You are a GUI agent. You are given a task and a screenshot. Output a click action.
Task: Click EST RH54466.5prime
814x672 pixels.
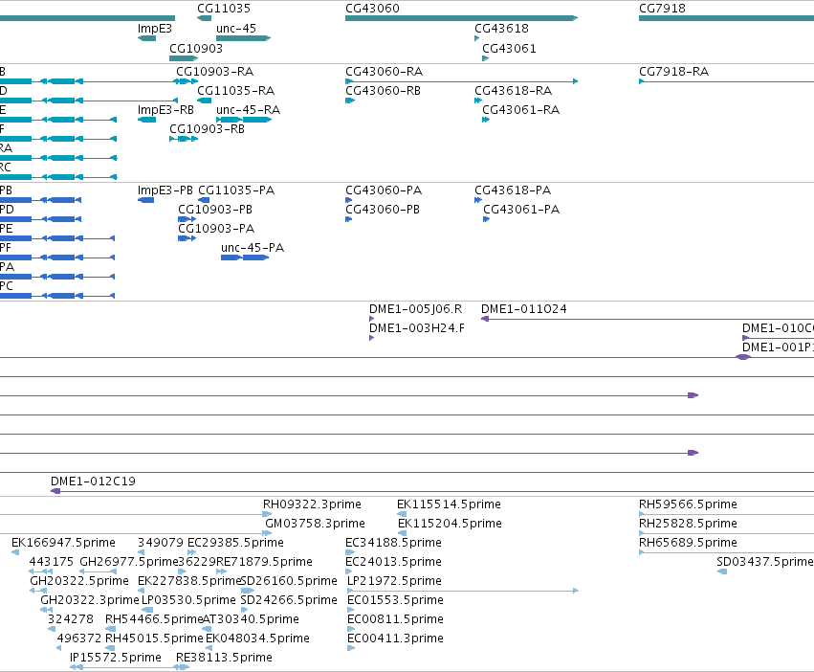tap(154, 619)
